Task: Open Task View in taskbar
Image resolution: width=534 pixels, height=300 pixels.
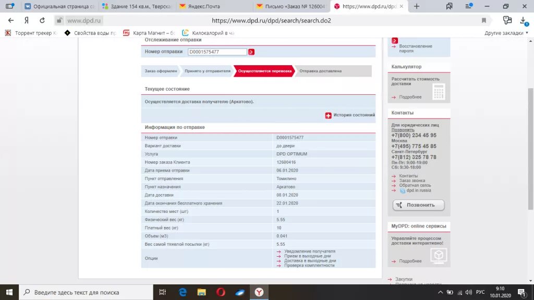Action: click(163, 292)
